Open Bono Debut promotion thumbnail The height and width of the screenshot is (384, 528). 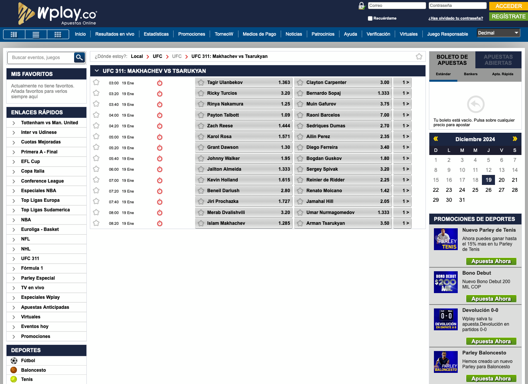pyautogui.click(x=446, y=282)
